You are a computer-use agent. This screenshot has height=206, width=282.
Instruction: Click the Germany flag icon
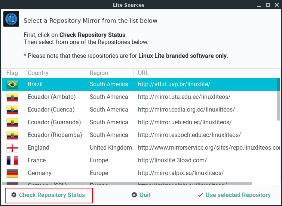point(12,173)
